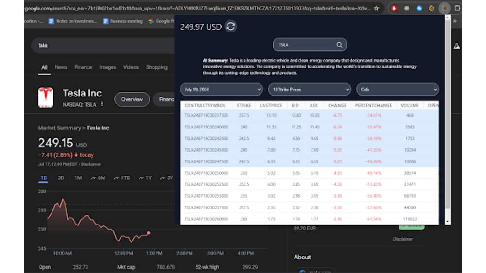Click the popup scrollbar up arrow
This screenshot has height=273, width=486.
click(x=447, y=17)
